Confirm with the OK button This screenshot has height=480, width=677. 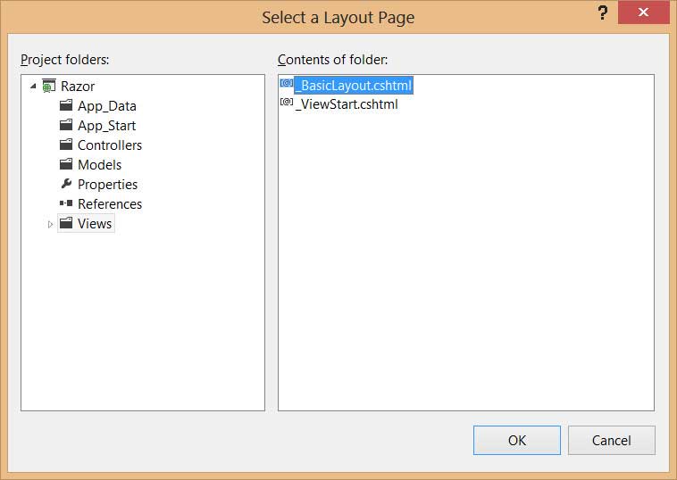point(517,441)
